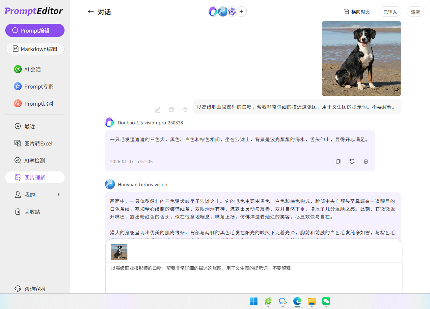
Task: Open the 图片转Excel tool
Action: tap(35, 143)
